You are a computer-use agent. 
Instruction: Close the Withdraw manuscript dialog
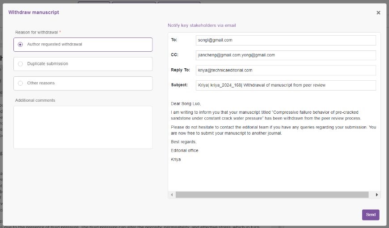point(378,12)
